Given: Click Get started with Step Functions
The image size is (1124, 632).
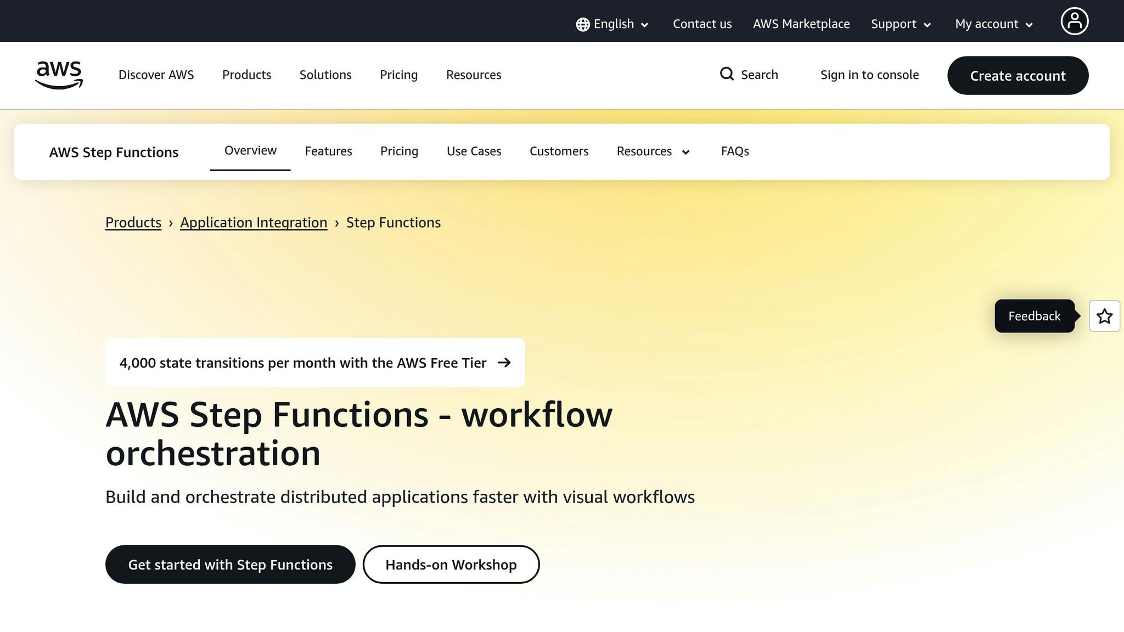Looking at the screenshot, I should pos(231,564).
